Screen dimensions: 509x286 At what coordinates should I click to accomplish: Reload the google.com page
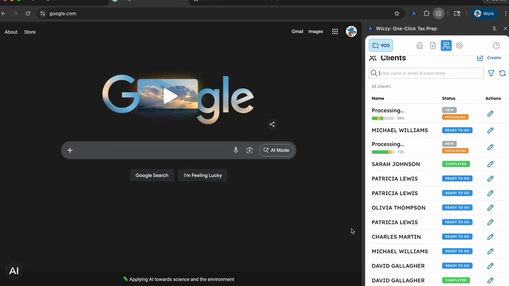point(28,14)
